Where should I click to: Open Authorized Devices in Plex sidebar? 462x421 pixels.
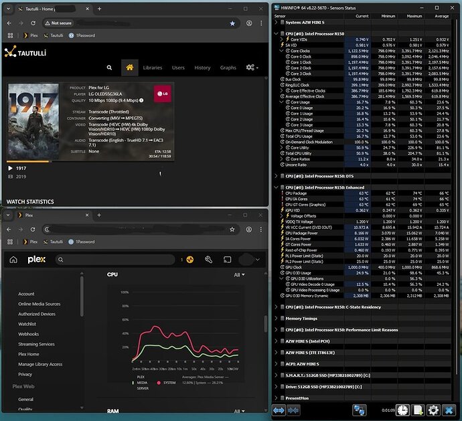click(x=37, y=314)
